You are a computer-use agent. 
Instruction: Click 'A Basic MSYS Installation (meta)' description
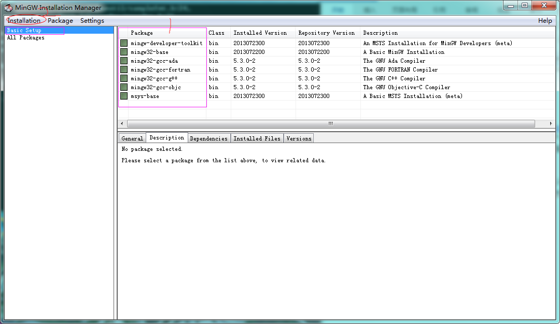pos(413,96)
